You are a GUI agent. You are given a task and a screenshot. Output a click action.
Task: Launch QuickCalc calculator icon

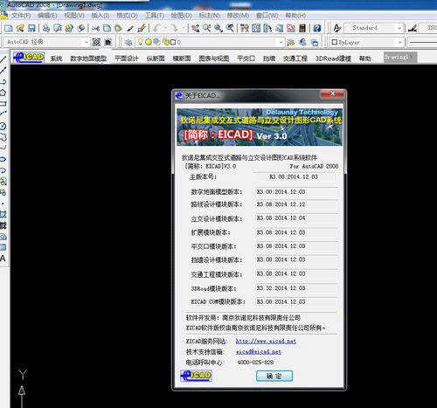point(302,28)
